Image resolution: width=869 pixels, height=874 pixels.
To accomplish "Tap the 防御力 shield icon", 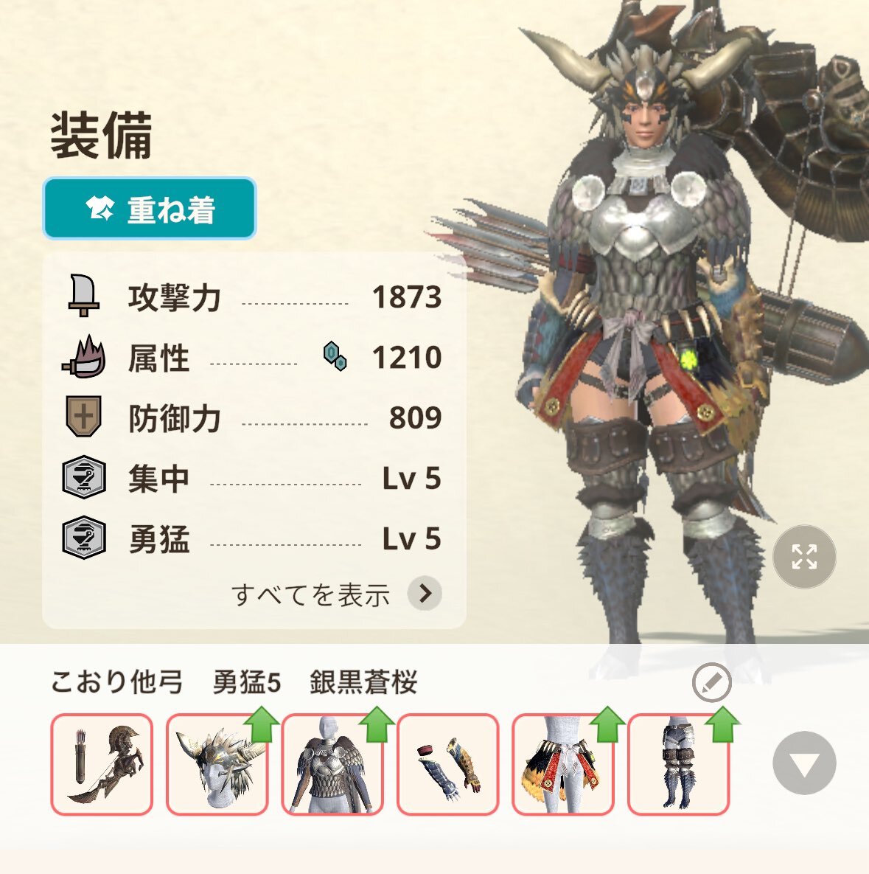I will [x=83, y=417].
